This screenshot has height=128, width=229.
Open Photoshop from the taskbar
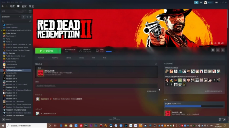[96, 125]
